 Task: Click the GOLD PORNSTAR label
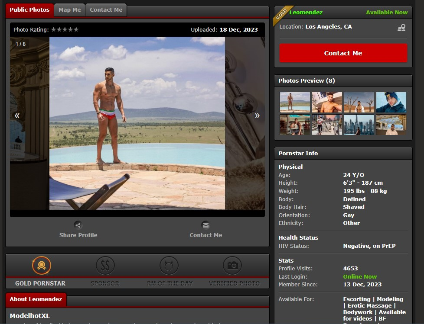click(40, 283)
